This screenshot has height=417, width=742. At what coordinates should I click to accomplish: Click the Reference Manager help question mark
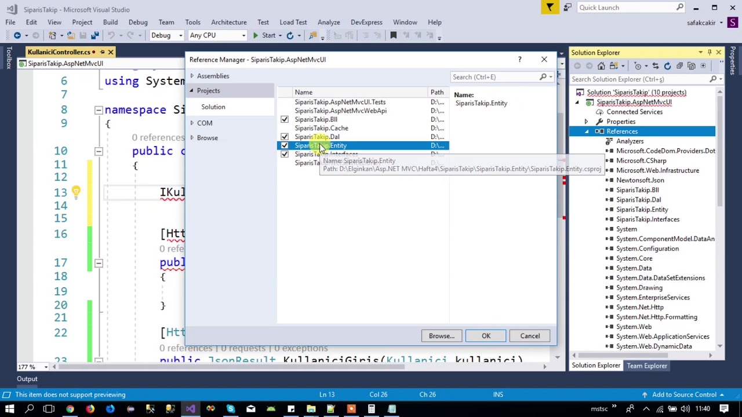519,59
